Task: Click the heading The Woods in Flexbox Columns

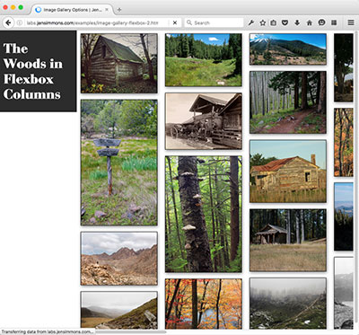Action: tap(33, 72)
